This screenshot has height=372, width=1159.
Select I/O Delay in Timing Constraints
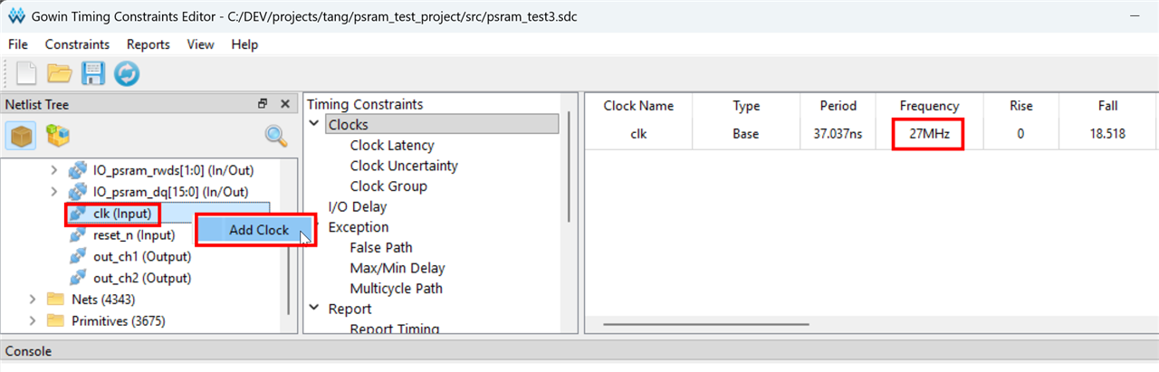click(357, 206)
